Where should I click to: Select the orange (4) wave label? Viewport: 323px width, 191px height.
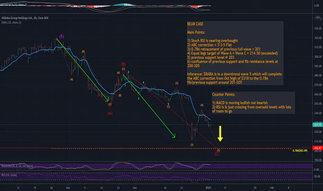[202, 105]
